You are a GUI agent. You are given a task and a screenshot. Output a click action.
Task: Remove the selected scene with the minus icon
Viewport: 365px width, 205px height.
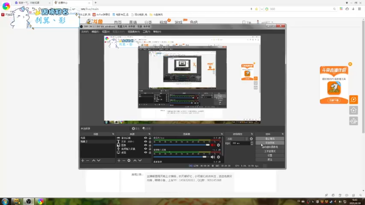coord(88,161)
